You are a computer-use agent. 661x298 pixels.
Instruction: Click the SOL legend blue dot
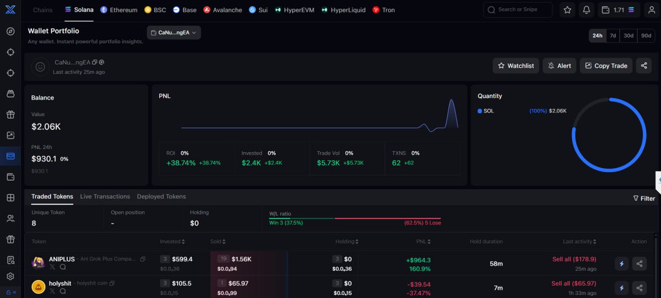(480, 111)
